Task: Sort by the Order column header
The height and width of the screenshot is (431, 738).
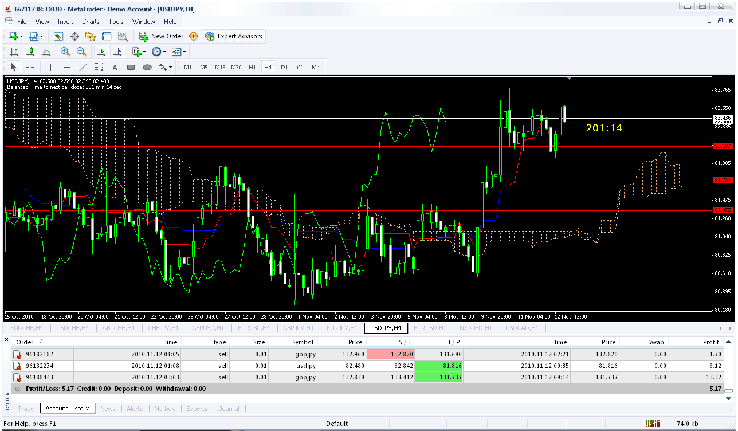Action: (43, 342)
